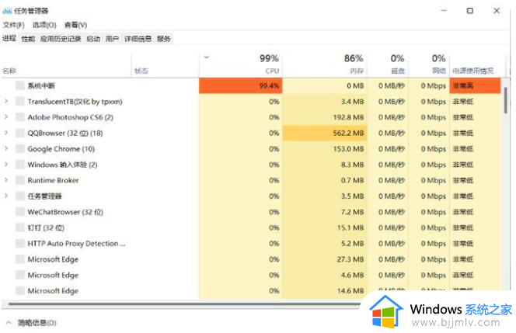516x333 pixels.
Task: Click the Task Manager title bar icon
Action: click(x=7, y=11)
